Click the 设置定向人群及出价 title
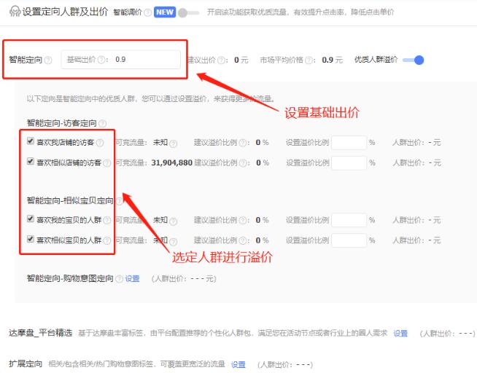Image resolution: width=477 pixels, height=373 pixels. pyautogui.click(x=65, y=12)
